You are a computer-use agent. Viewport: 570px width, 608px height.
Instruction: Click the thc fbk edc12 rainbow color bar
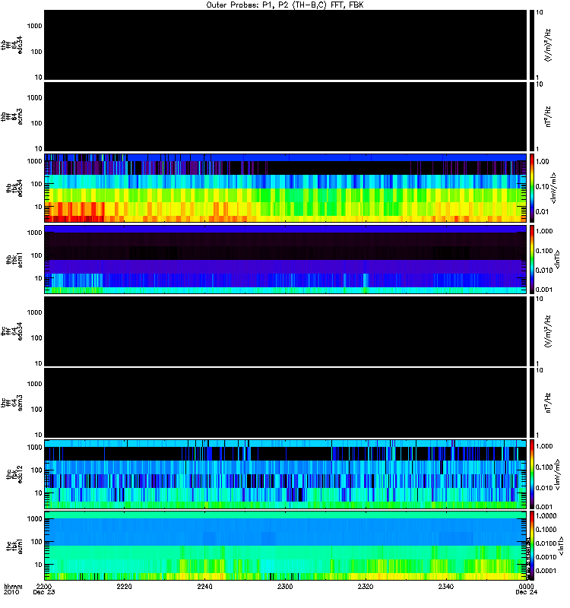click(x=531, y=474)
